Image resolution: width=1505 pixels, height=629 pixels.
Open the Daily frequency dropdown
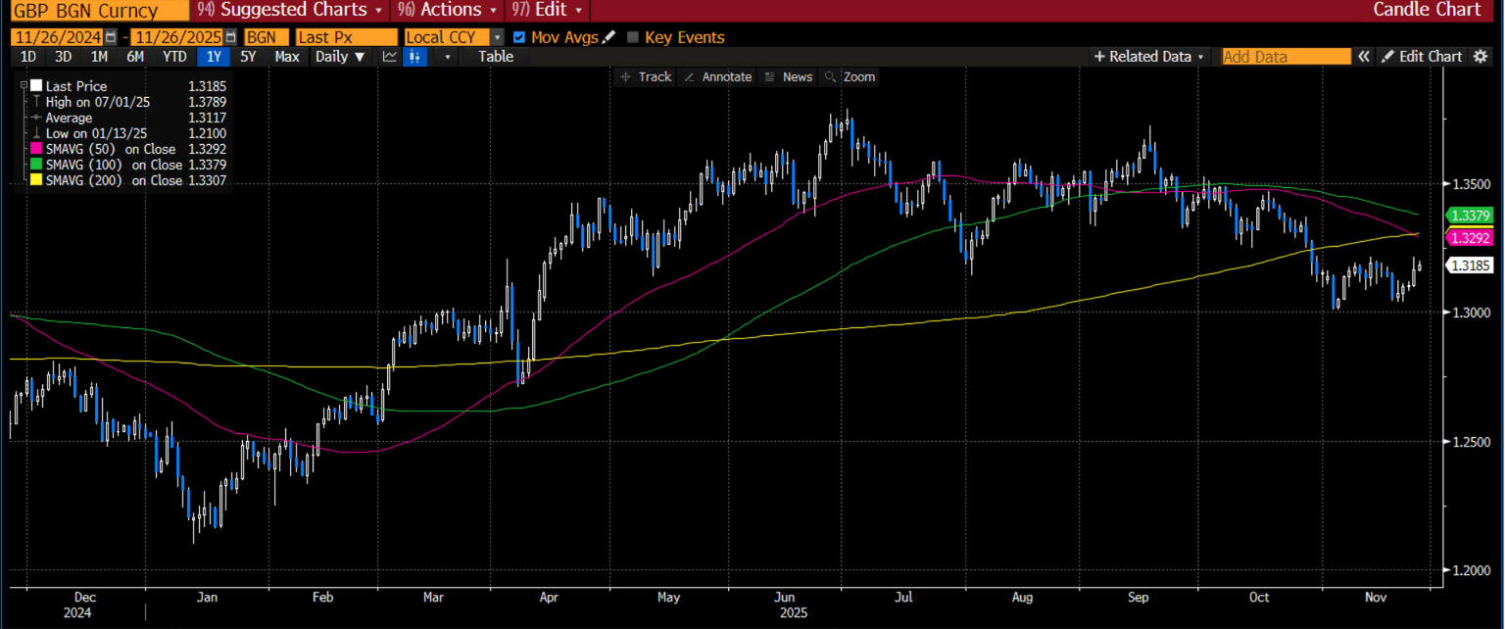click(x=340, y=57)
